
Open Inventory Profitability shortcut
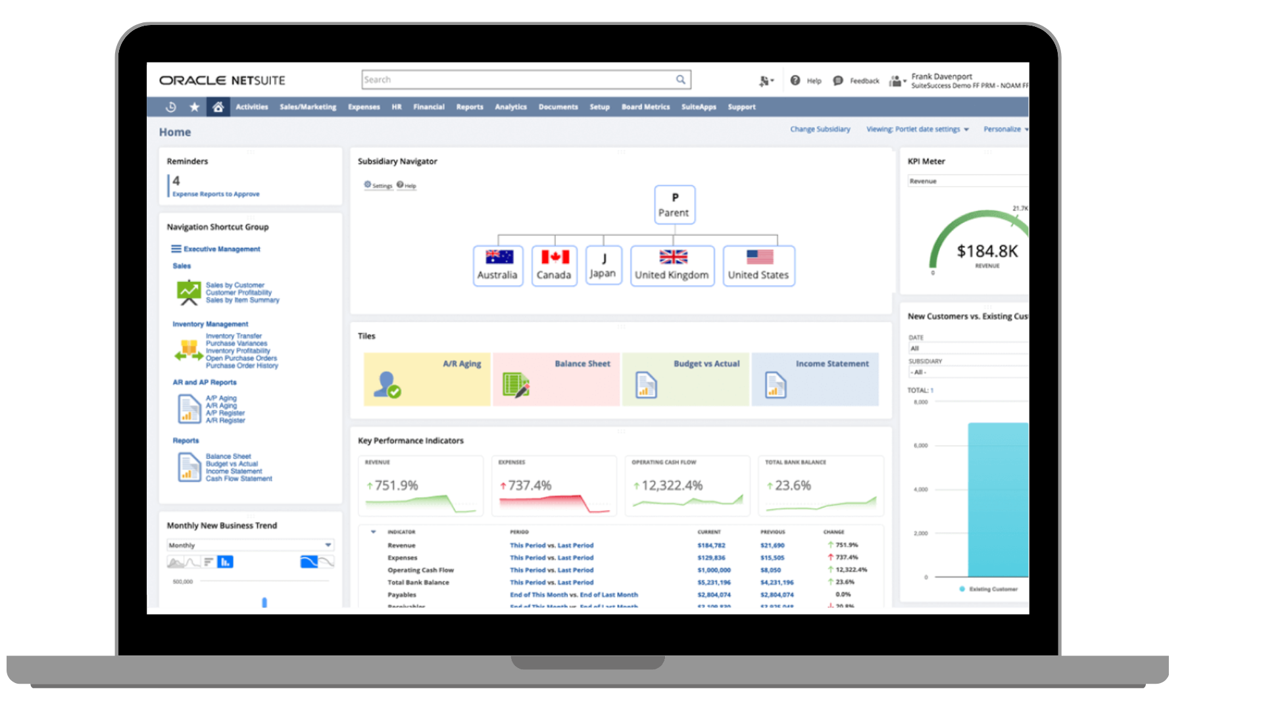point(238,351)
